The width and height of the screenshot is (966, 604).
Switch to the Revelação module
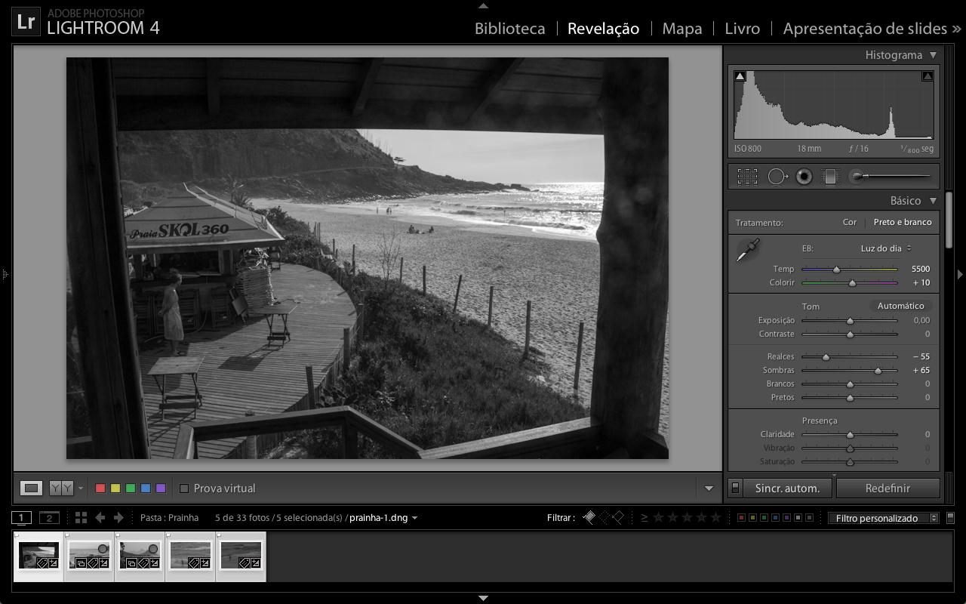603,29
